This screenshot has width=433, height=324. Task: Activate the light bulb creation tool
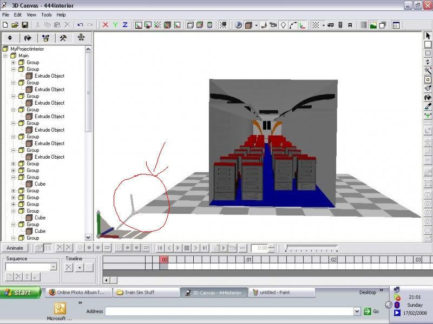[284, 24]
